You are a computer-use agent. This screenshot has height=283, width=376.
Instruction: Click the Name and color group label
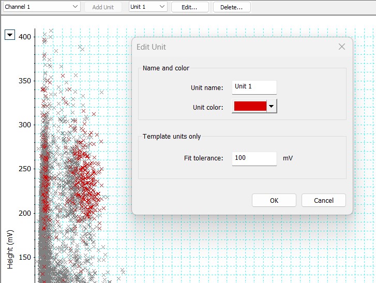166,68
